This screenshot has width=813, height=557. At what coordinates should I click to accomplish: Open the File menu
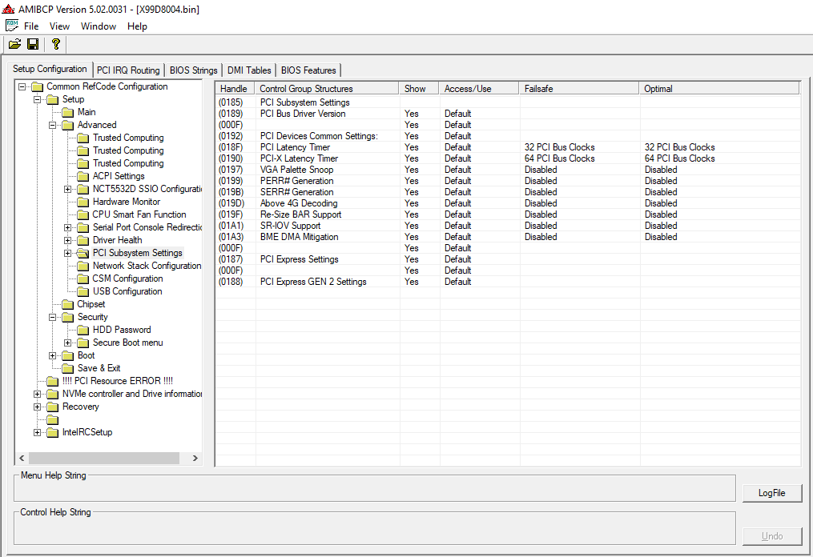click(31, 26)
